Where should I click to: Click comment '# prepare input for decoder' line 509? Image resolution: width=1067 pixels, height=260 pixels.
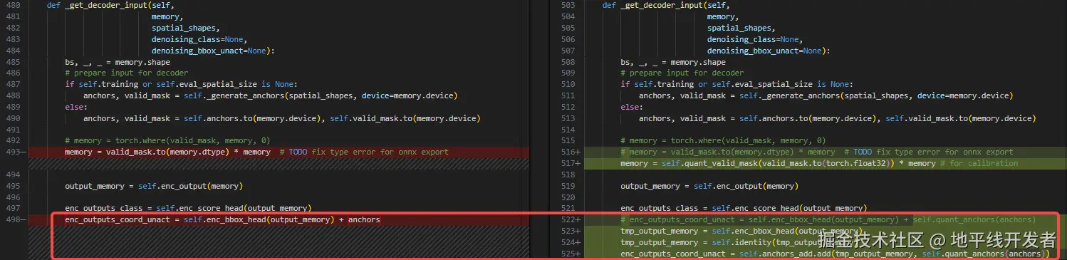(x=682, y=73)
